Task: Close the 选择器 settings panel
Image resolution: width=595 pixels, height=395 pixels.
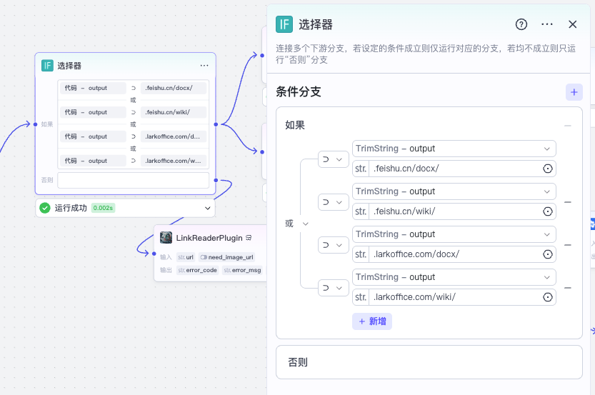Action: pyautogui.click(x=572, y=24)
